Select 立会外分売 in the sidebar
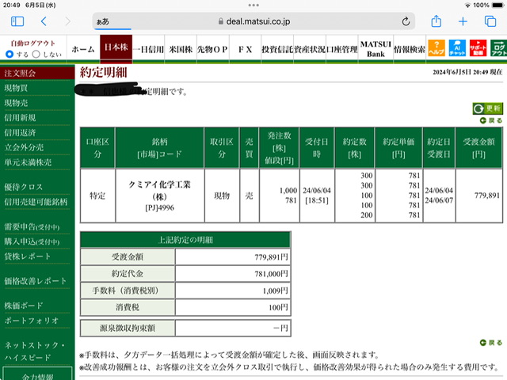Image resolution: width=507 pixels, height=380 pixels. [x=25, y=147]
